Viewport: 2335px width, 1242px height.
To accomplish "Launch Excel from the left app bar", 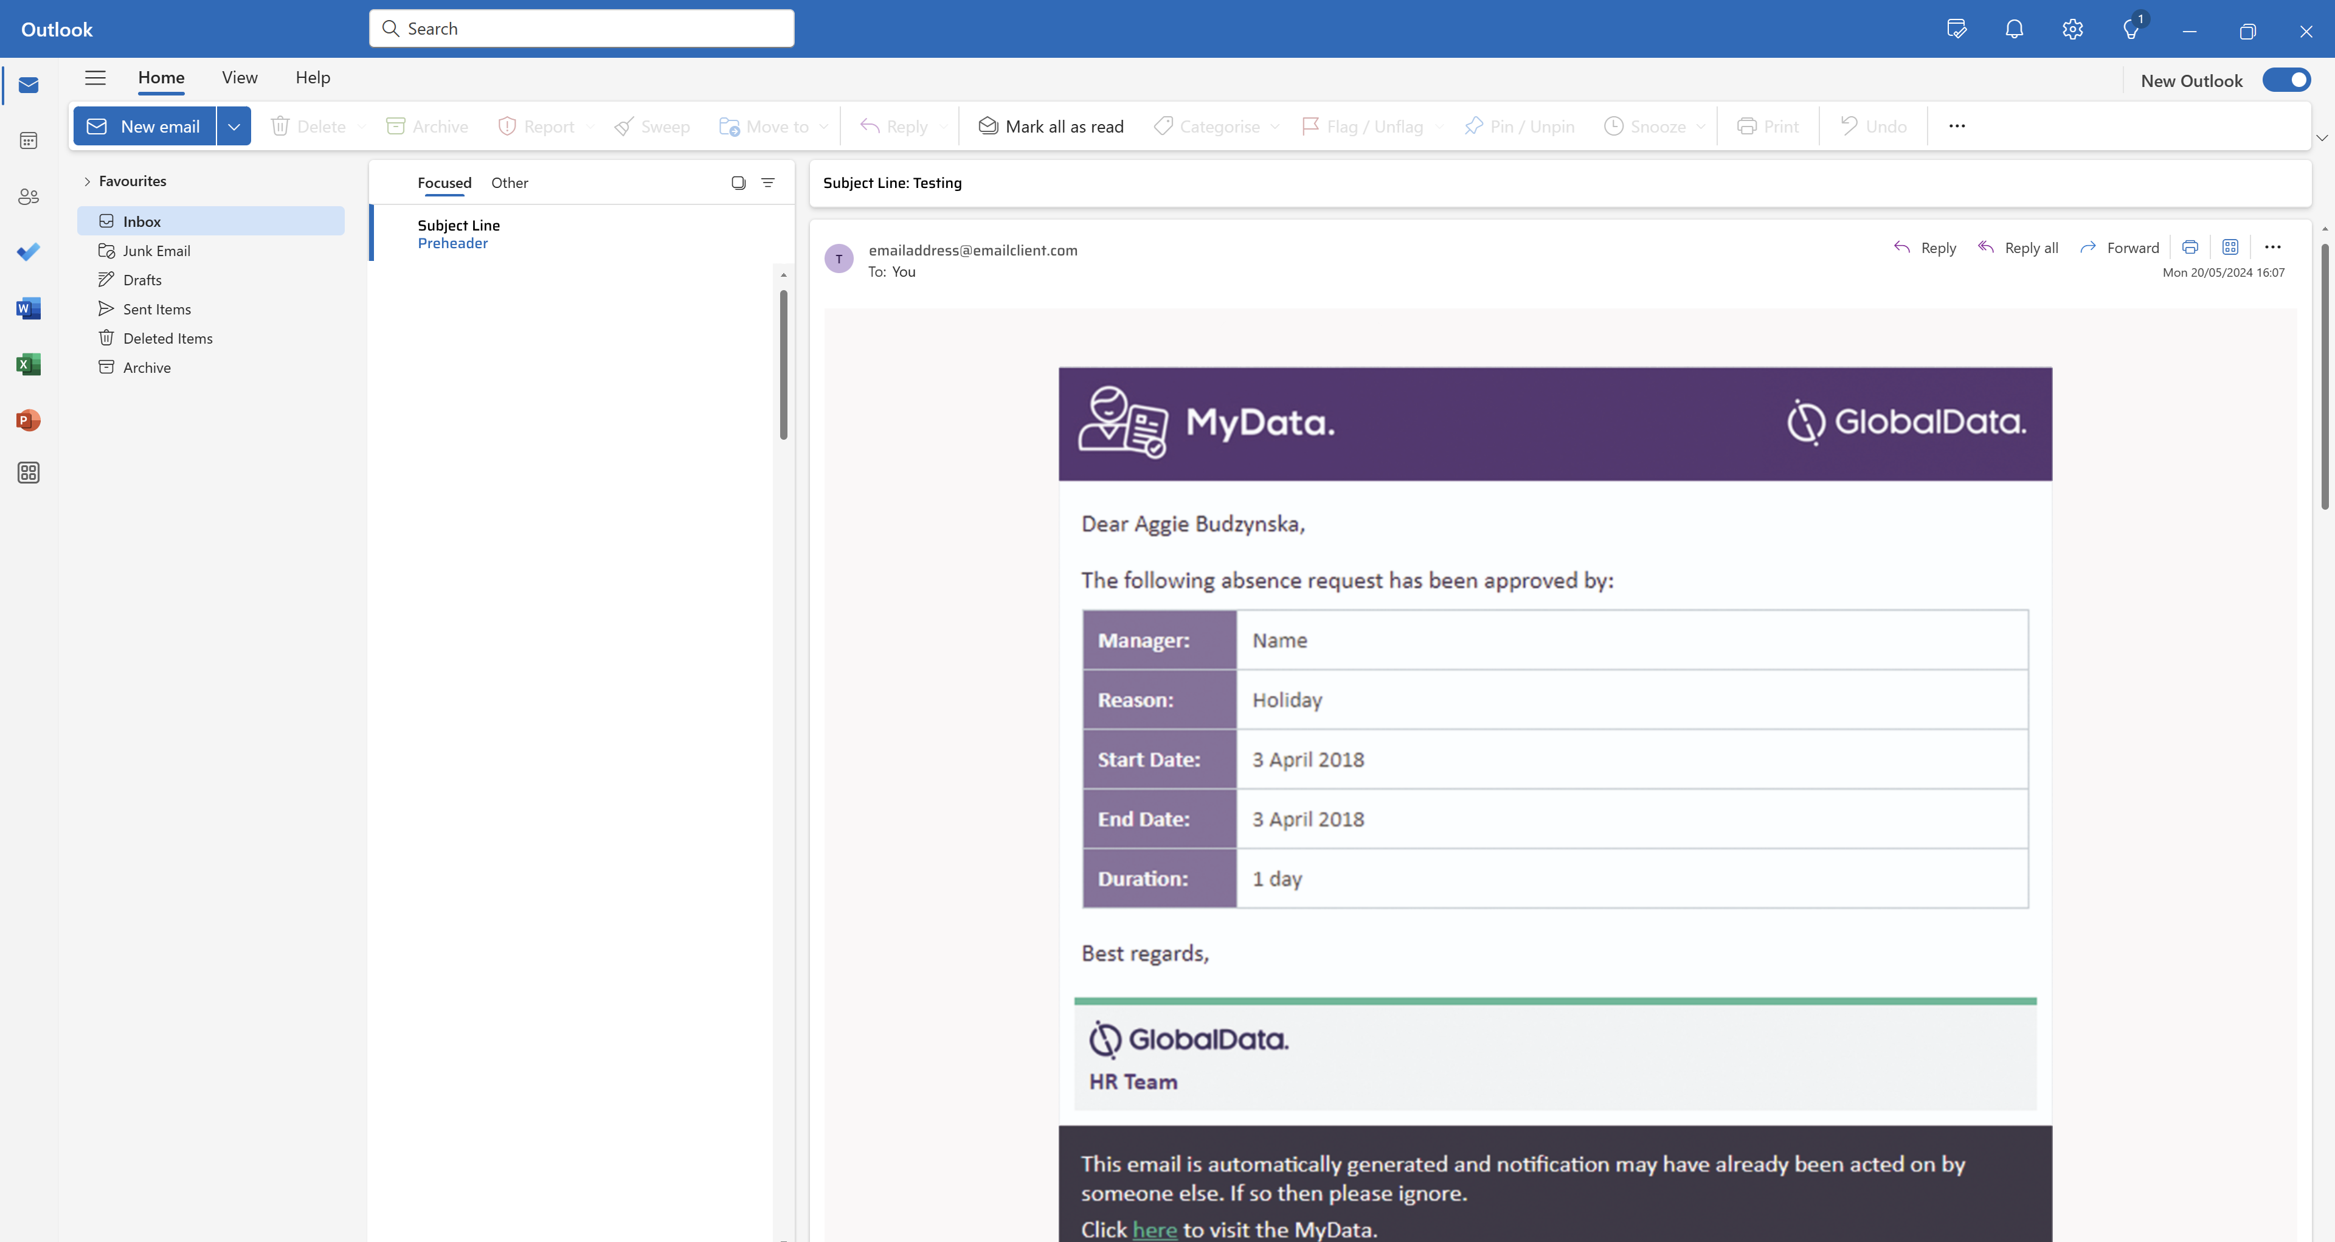I will click(28, 364).
